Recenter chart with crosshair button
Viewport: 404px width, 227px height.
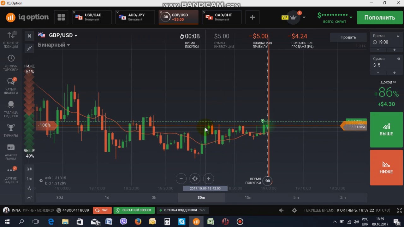pyautogui.click(x=195, y=179)
